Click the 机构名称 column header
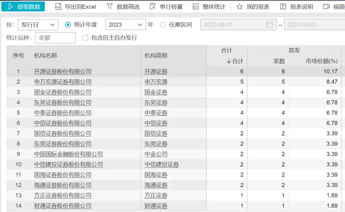The width and height of the screenshot is (345, 212). click(46, 56)
